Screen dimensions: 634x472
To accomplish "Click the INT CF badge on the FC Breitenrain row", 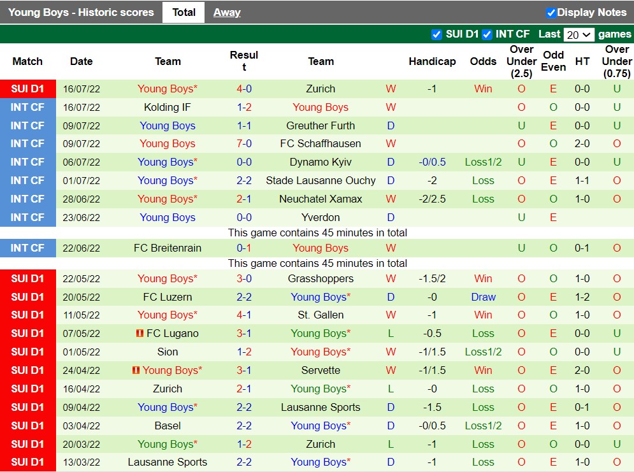I will coord(27,248).
